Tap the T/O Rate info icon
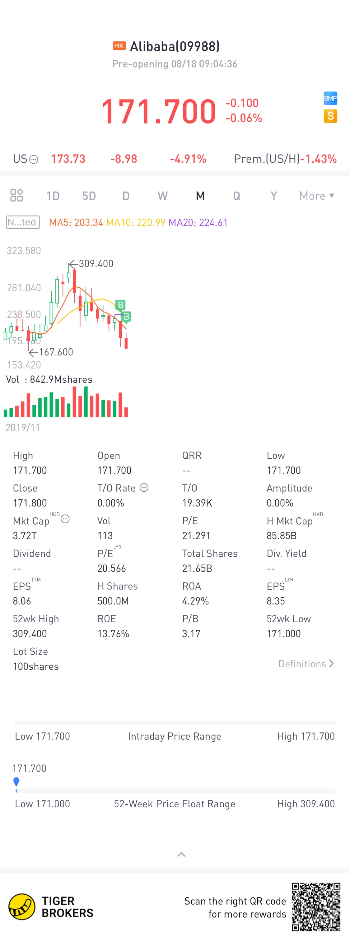 144,488
